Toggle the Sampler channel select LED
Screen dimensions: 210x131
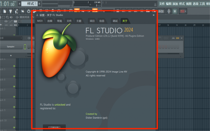pyautogui.click(x=25, y=47)
